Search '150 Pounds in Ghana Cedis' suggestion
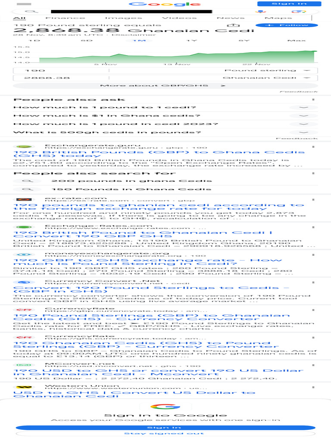Screen dimensions: 331x441 [x=165, y=189]
